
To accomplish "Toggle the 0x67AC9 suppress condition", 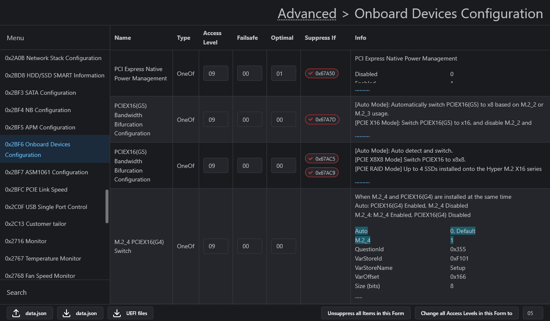I will click(x=322, y=173).
